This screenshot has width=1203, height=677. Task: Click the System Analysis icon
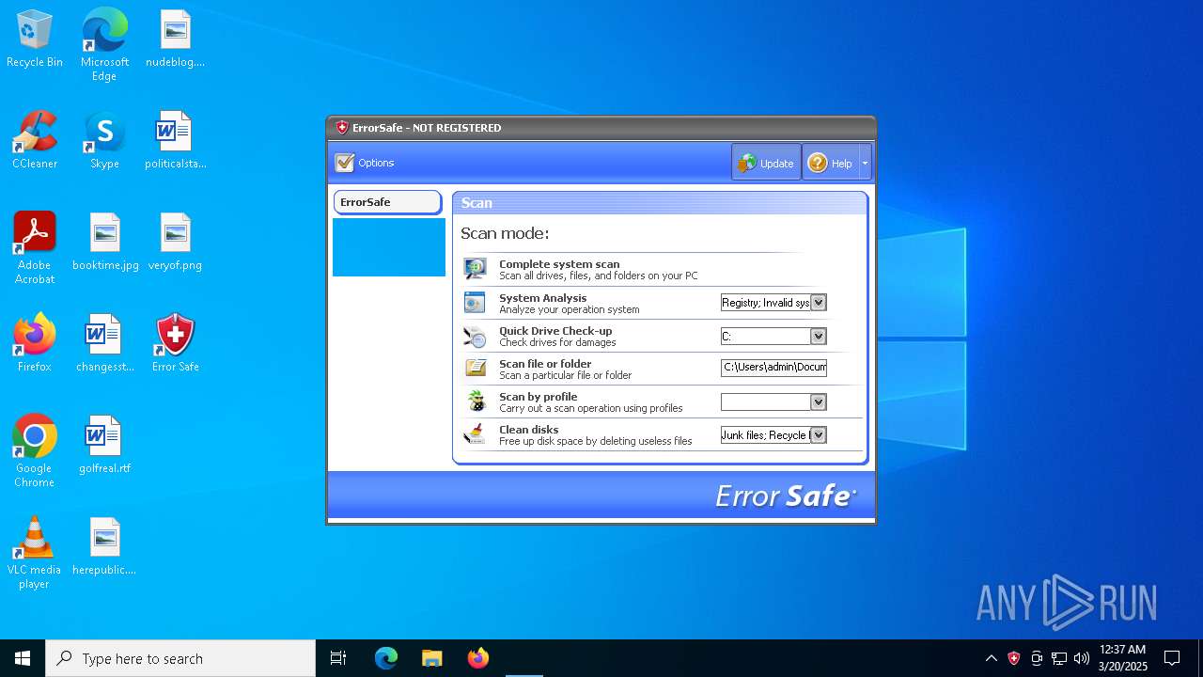[476, 303]
